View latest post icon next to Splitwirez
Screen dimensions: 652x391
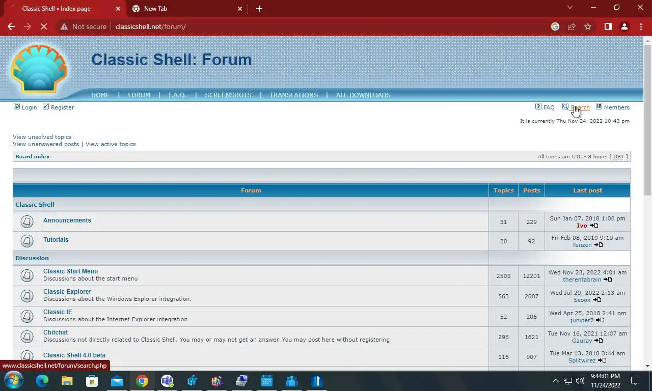(602, 360)
